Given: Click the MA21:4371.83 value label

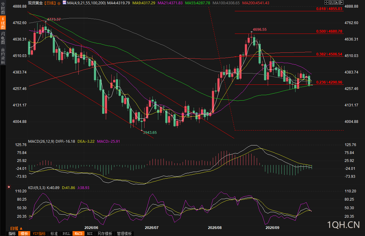Looking at the screenshot, I should pos(170,3).
